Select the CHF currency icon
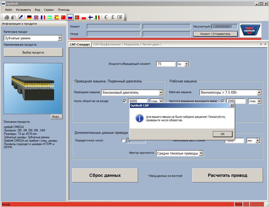269x207 pixels. (120, 17)
